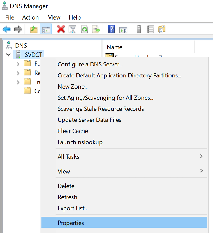
Task: Click the folder with document toolbar icon
Action: click(162, 29)
